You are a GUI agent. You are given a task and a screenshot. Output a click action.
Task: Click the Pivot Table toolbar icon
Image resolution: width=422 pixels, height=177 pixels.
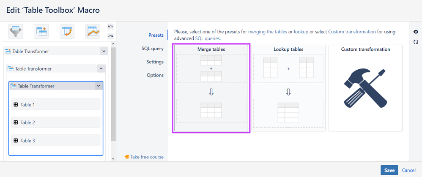[x=67, y=31]
